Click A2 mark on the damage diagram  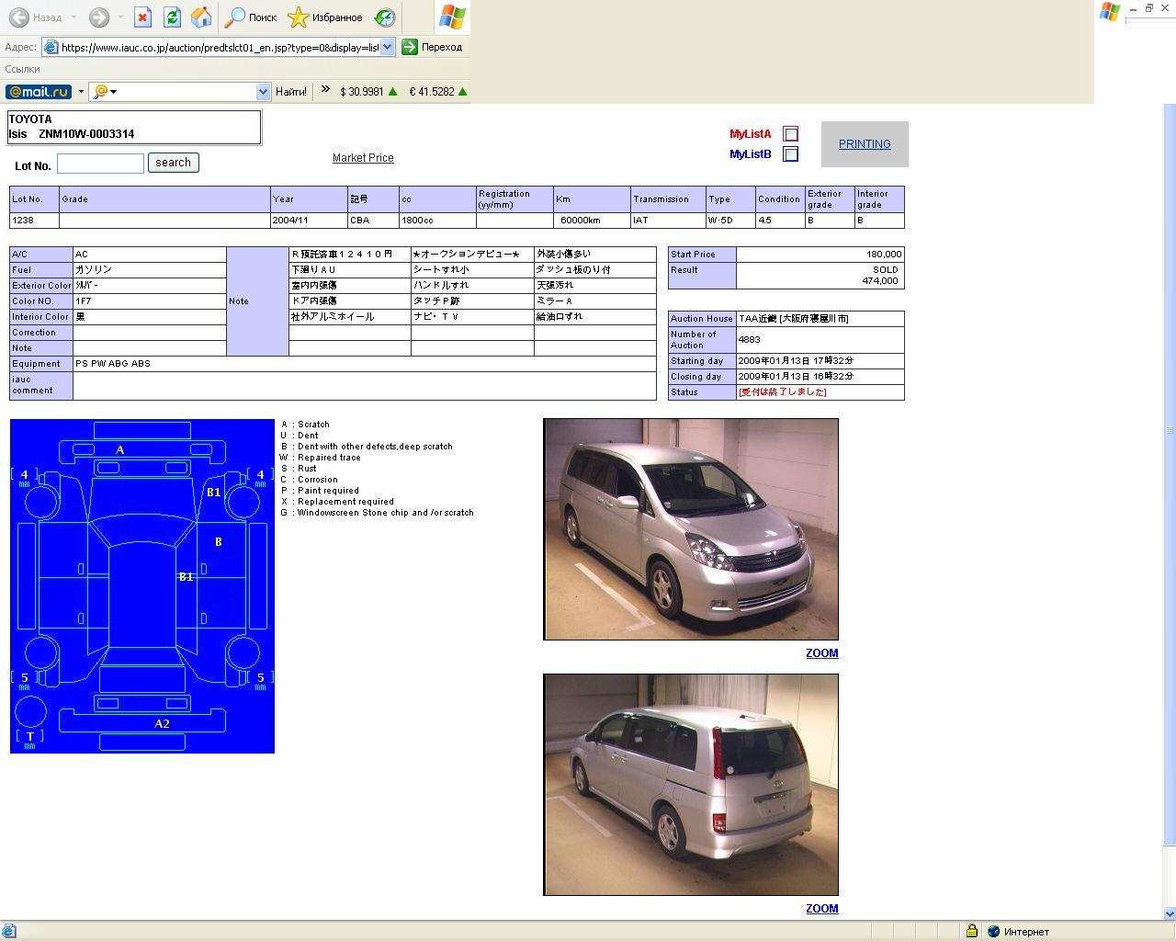162,724
